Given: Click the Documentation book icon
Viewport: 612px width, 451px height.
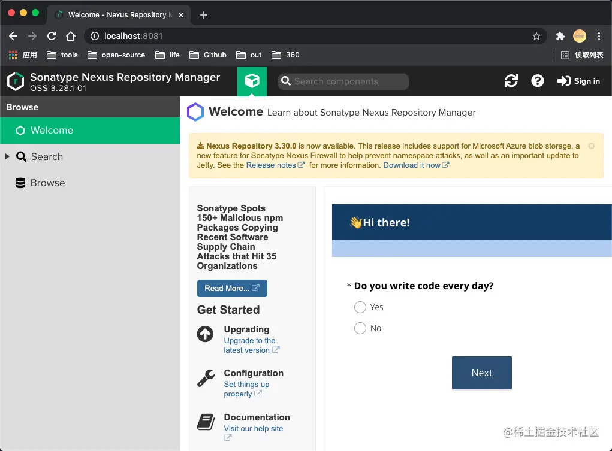Looking at the screenshot, I should coord(206,422).
